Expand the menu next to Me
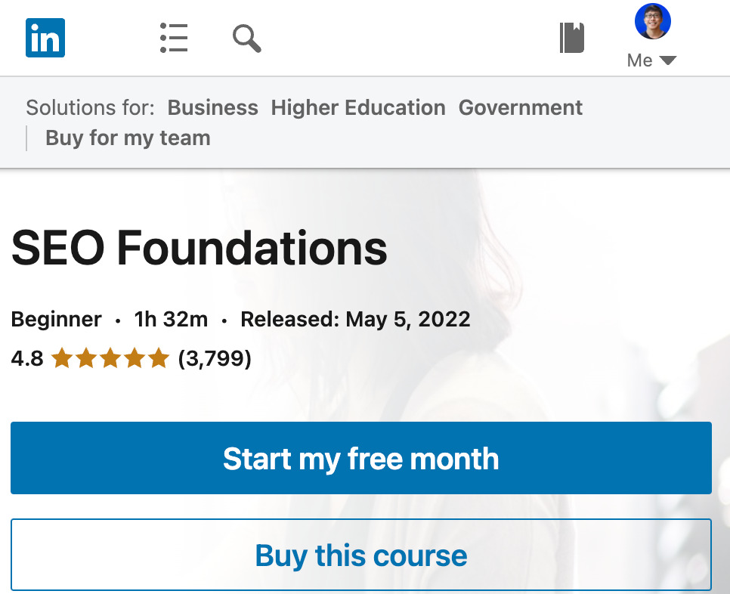Viewport: 730px width, 594px height. [x=670, y=61]
